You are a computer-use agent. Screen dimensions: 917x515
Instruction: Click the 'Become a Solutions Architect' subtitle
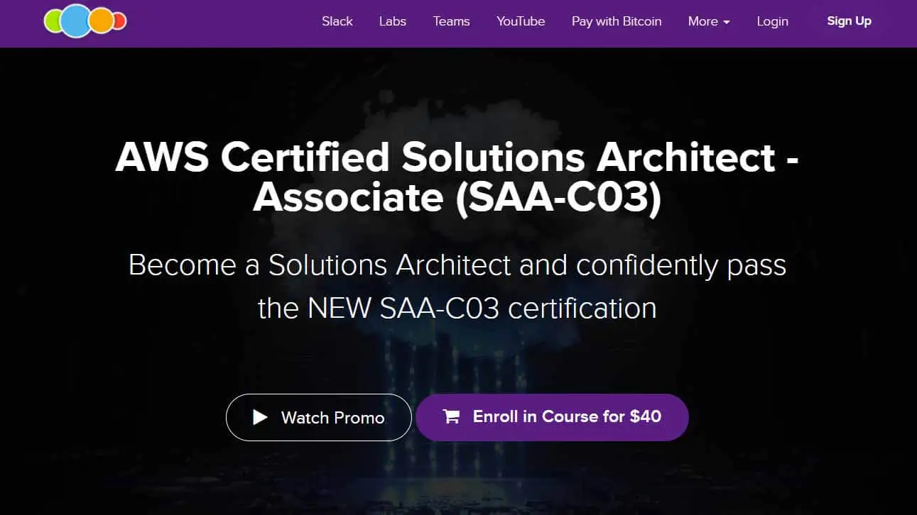(x=457, y=286)
